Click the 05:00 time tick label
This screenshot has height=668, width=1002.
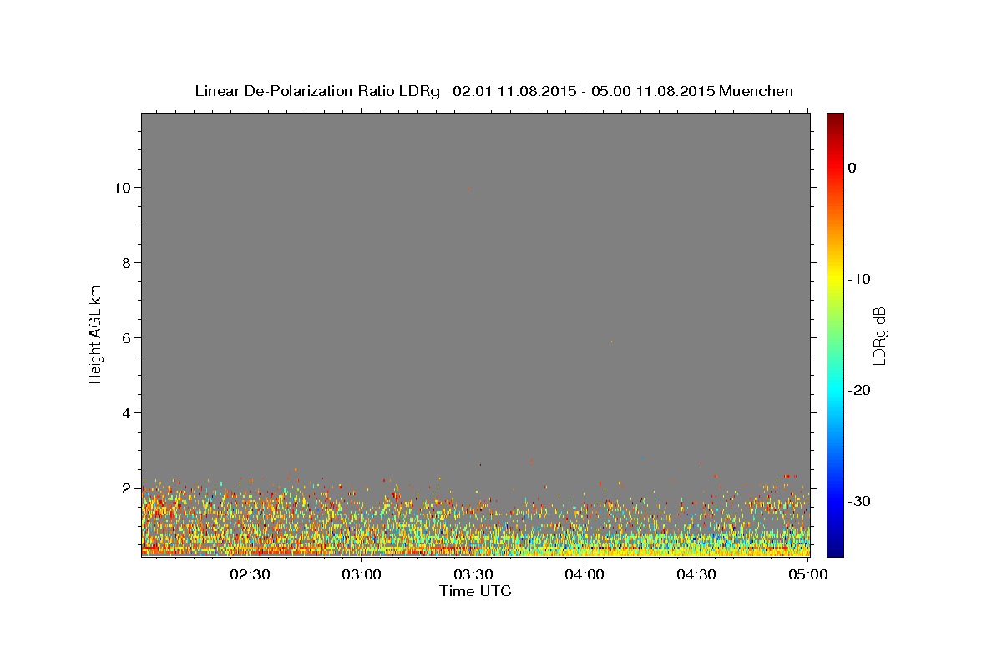pyautogui.click(x=807, y=574)
